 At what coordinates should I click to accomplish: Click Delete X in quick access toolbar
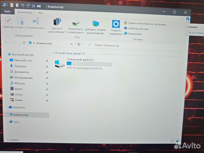pos(33,6)
